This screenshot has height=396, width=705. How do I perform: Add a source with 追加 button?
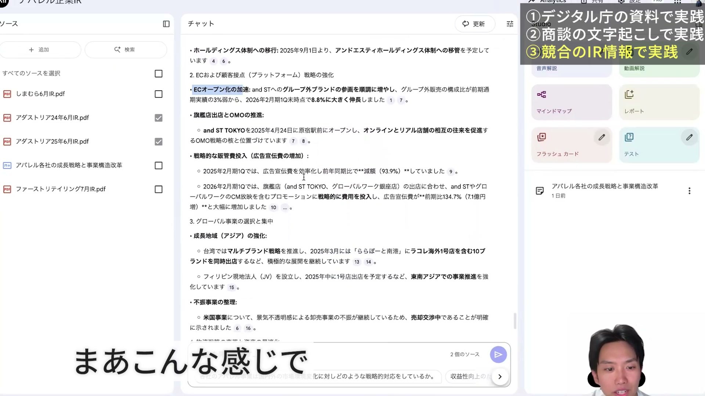pyautogui.click(x=40, y=49)
